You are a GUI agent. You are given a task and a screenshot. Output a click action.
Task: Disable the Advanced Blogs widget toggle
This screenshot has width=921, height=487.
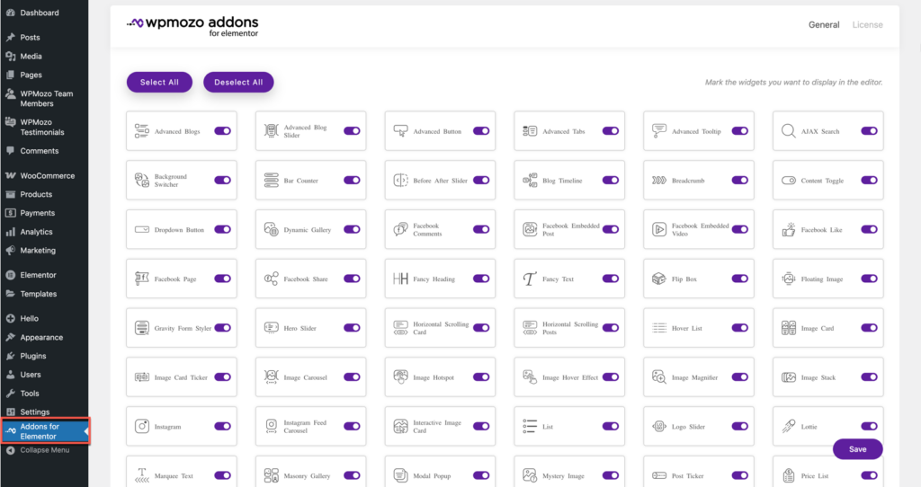(x=222, y=131)
